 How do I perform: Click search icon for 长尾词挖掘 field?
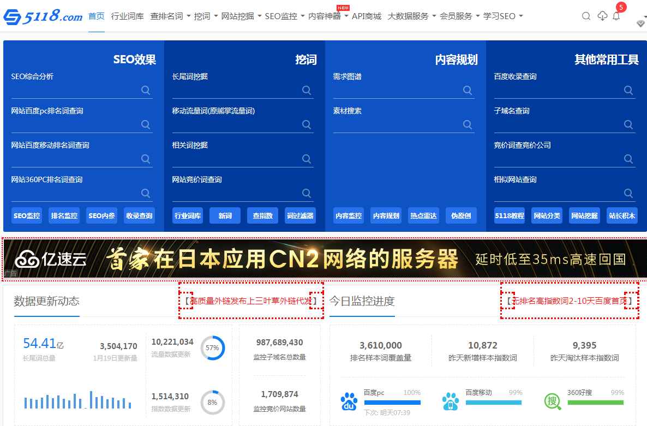tap(307, 91)
